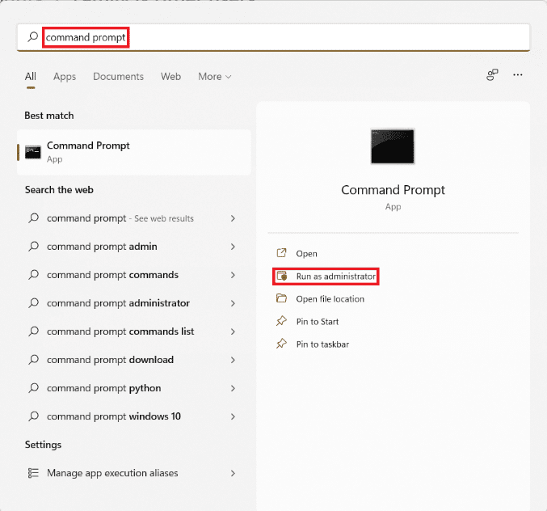Click the Pin to Start pin icon
This screenshot has height=511, width=547.
click(x=282, y=321)
